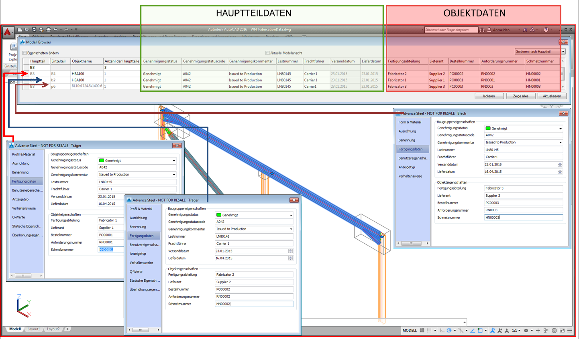Switch to the Layout1 tab
Image resolution: width=579 pixels, height=339 pixels.
pos(34,329)
